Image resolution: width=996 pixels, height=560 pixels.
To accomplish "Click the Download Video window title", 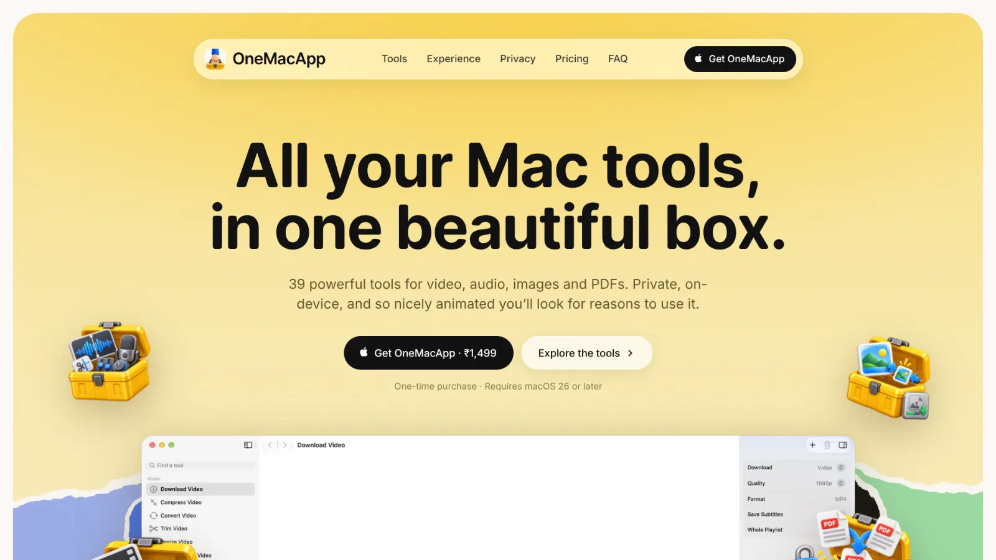I will pos(321,445).
